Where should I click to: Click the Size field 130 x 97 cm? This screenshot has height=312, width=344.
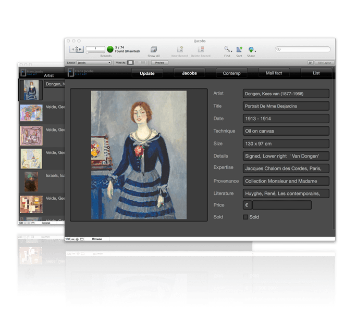pyautogui.click(x=286, y=144)
